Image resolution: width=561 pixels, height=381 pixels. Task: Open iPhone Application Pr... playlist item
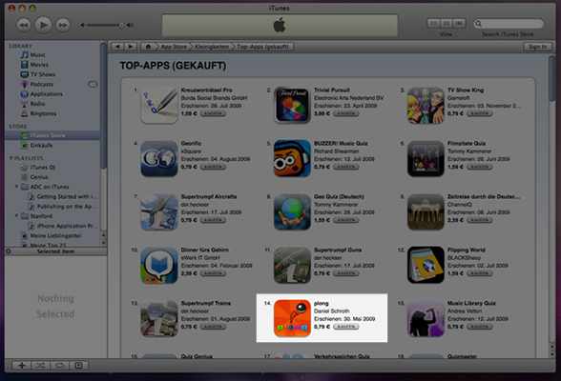pyautogui.click(x=63, y=226)
